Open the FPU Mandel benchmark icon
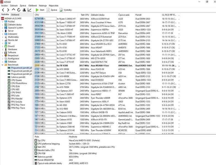This screenshot has height=165, width=216. pyautogui.click(x=9, y=99)
